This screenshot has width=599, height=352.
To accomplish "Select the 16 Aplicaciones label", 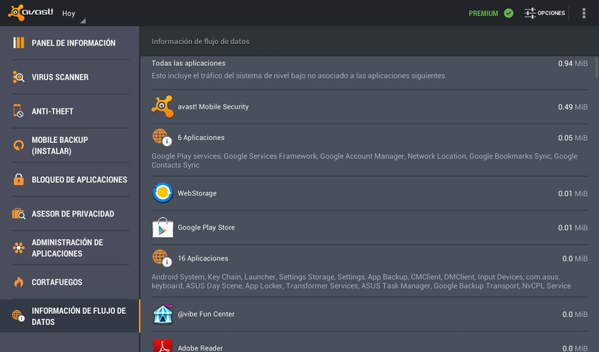I will point(203,258).
